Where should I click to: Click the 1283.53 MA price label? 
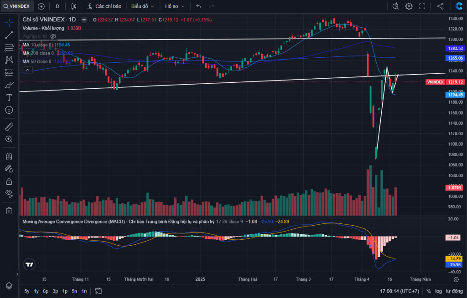(x=456, y=48)
